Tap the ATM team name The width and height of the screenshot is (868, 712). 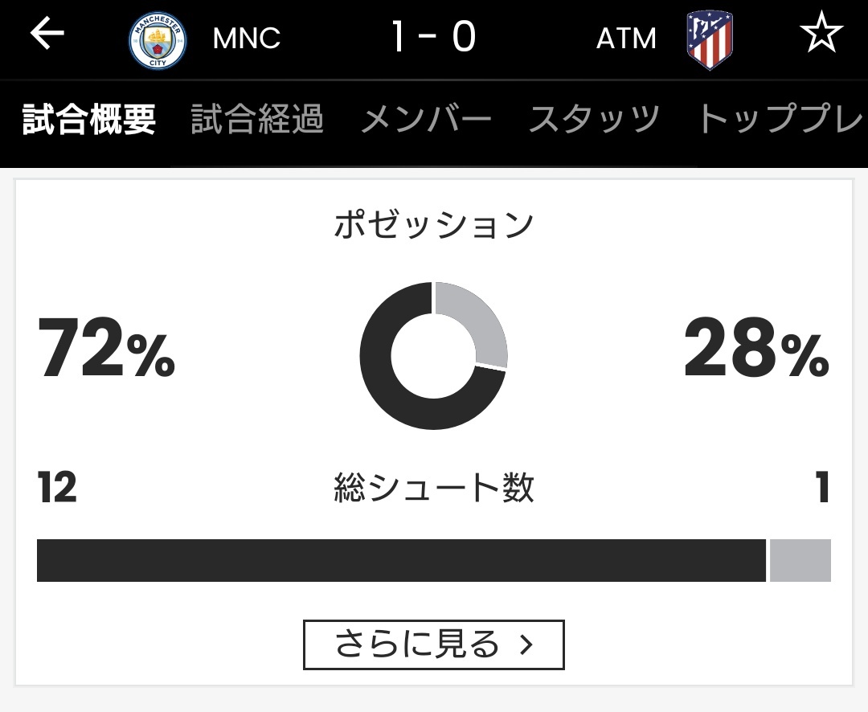coord(626,39)
